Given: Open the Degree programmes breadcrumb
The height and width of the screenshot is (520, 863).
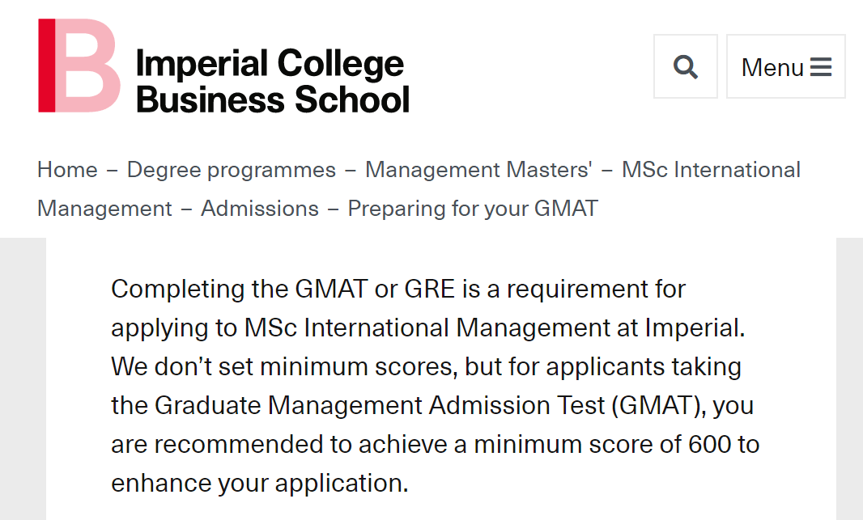Looking at the screenshot, I should tap(232, 170).
